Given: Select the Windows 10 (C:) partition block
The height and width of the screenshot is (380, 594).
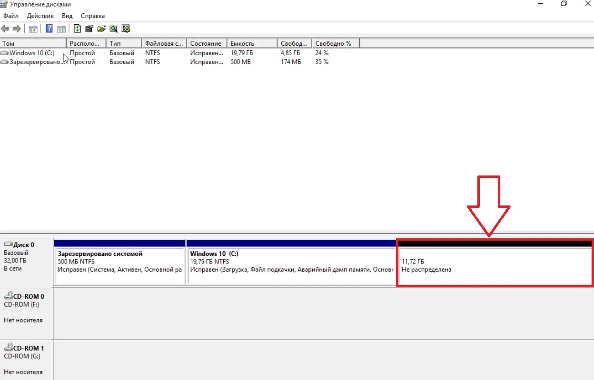Looking at the screenshot, I should [291, 262].
